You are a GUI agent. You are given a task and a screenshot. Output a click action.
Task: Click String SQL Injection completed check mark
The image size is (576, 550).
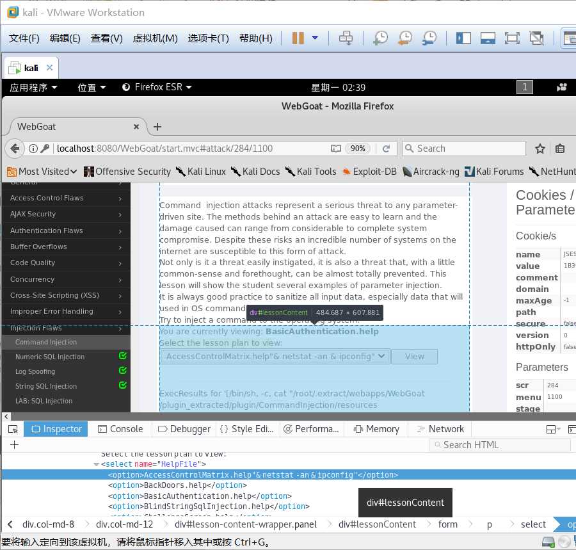123,385
